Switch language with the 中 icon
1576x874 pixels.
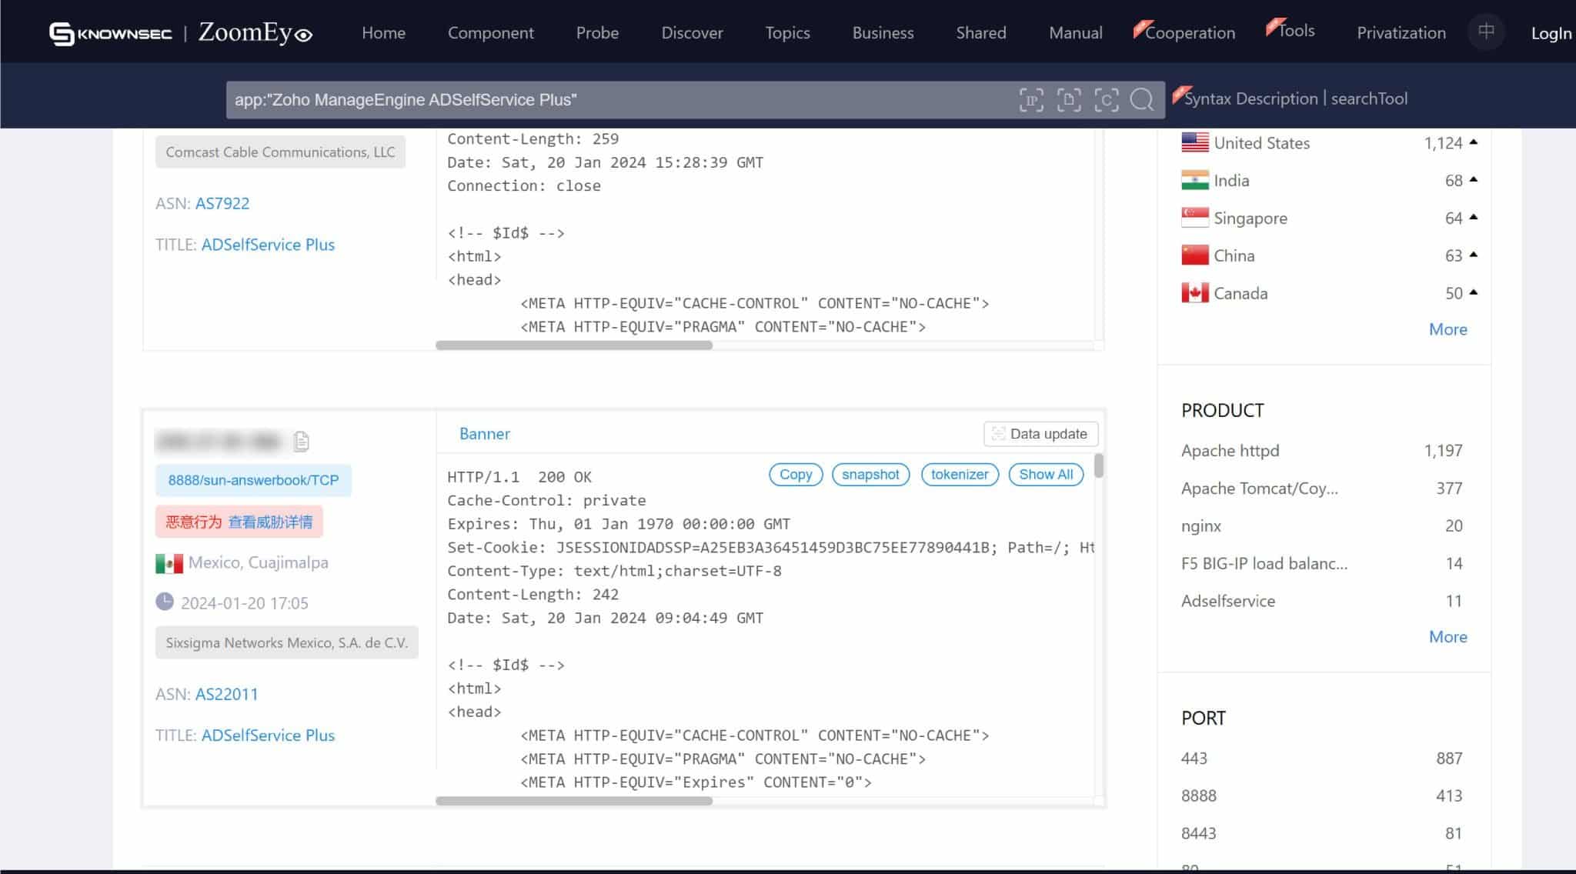tap(1486, 32)
